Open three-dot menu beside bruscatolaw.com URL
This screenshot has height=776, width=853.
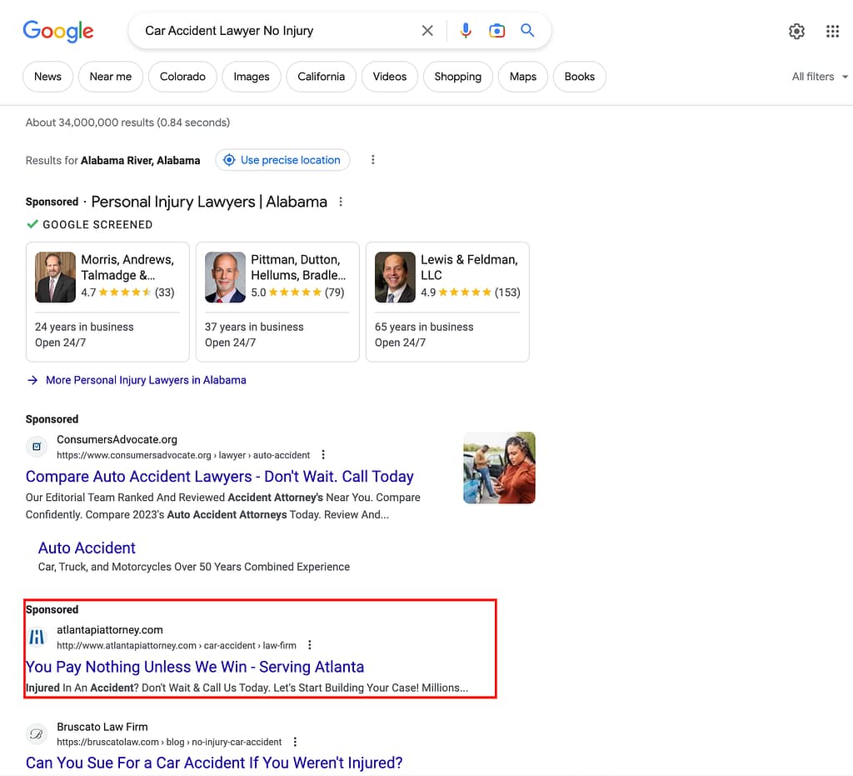coord(295,742)
